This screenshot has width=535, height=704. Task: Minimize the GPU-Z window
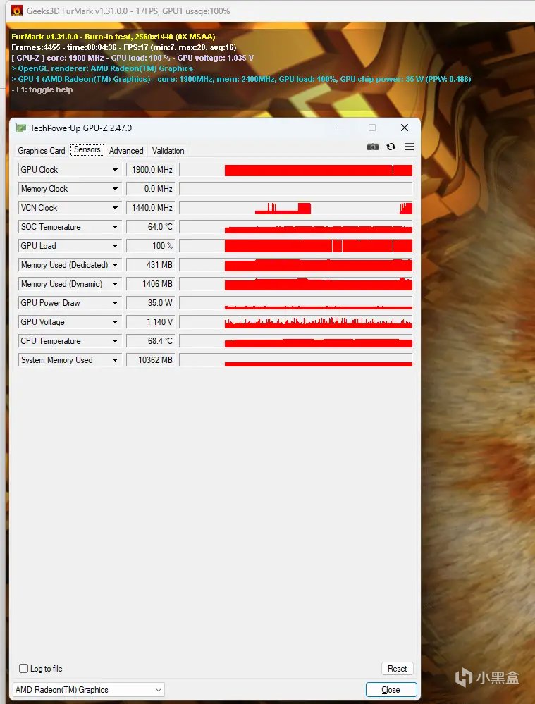point(340,128)
